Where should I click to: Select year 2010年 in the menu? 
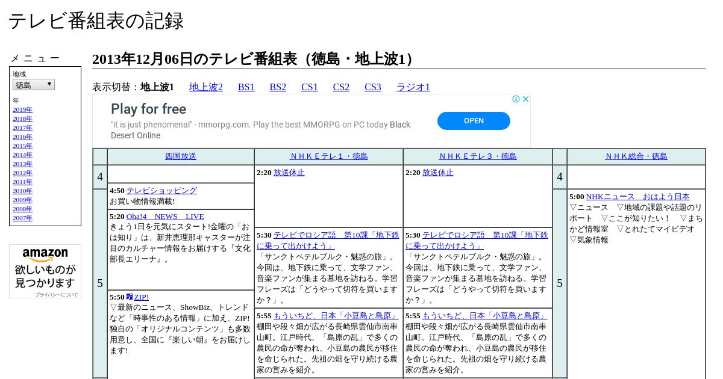(22, 191)
